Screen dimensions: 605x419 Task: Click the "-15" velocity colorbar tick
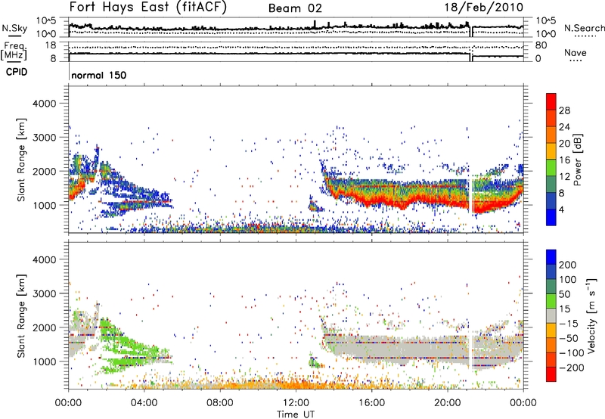pyautogui.click(x=569, y=324)
